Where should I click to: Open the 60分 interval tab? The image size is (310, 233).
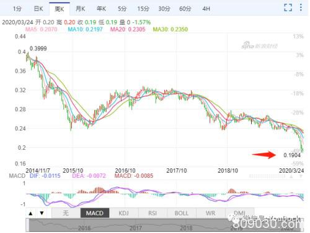pos(185,9)
